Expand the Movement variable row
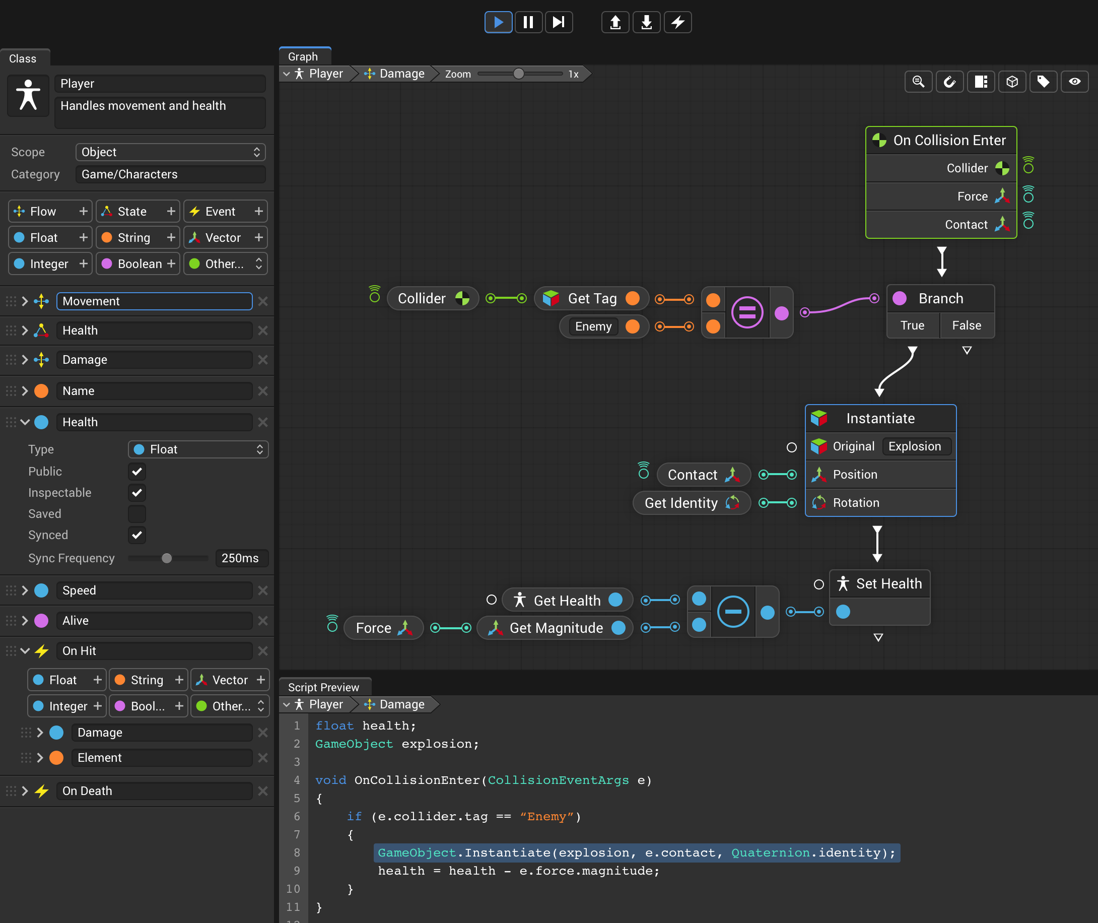The height and width of the screenshot is (923, 1098). [x=24, y=301]
